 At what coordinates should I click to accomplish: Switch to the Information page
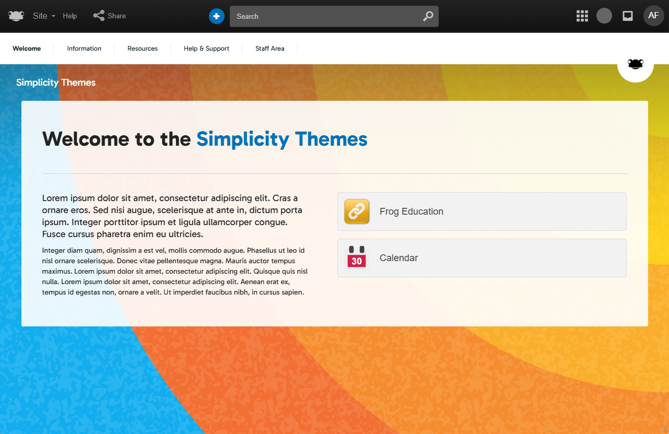pos(84,49)
